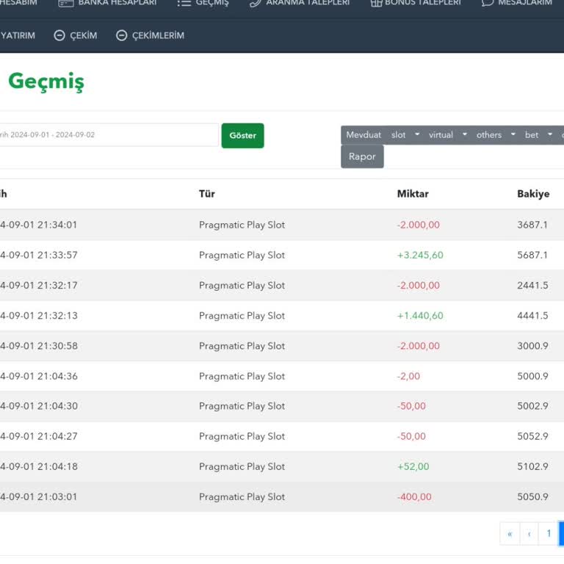Click the Rapor button
This screenshot has width=564, height=564.
362,156
